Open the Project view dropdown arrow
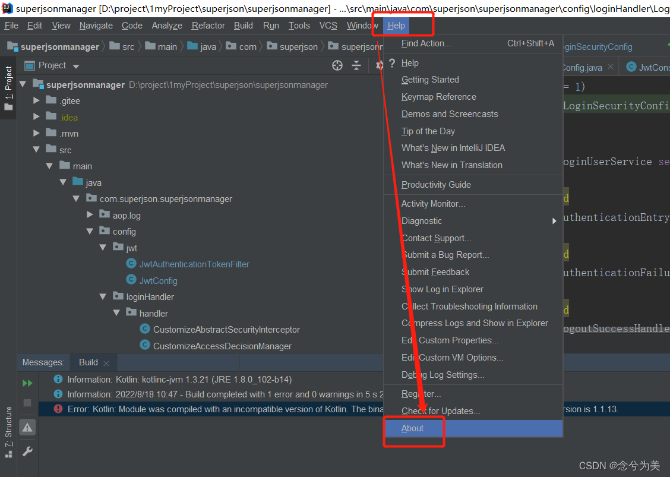Screen dimensions: 670x477 point(76,67)
